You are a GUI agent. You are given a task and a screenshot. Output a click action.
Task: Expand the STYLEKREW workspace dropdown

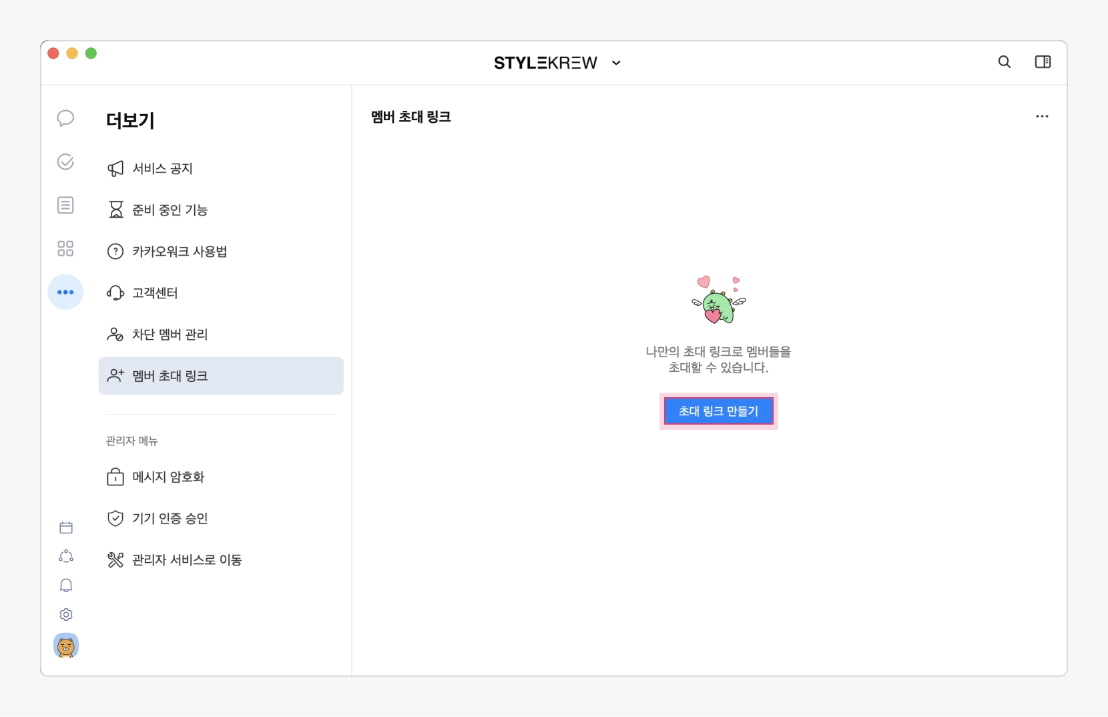point(616,63)
